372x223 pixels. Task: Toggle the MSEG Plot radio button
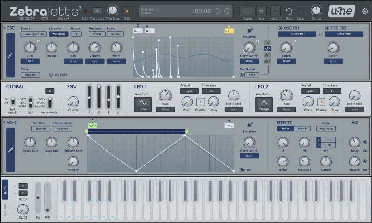click(242, 170)
